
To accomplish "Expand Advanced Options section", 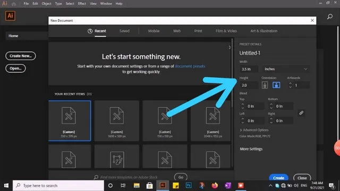I will point(254,130).
